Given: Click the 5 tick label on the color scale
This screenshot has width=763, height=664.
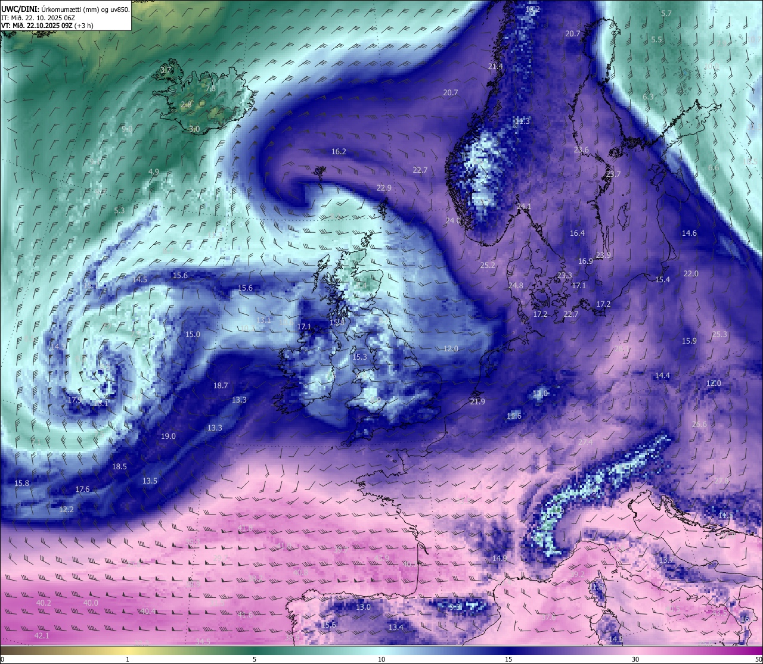Looking at the screenshot, I should coord(255,659).
